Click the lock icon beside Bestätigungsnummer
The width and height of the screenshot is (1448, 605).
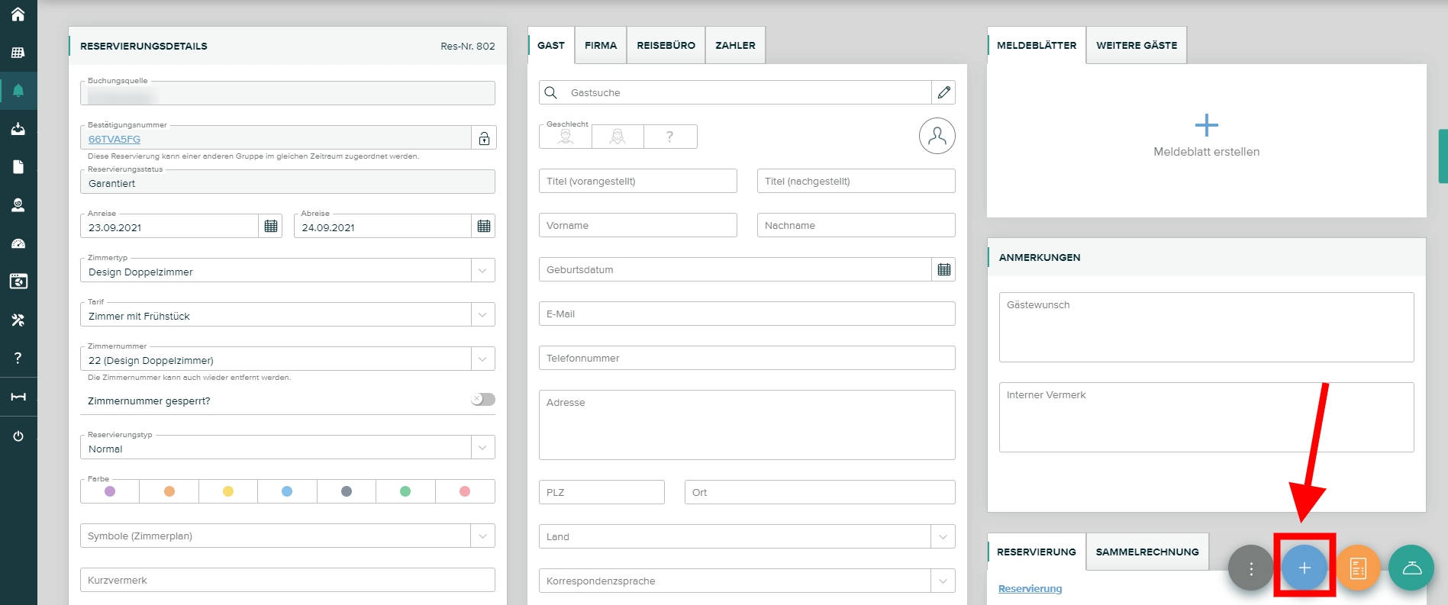(484, 138)
